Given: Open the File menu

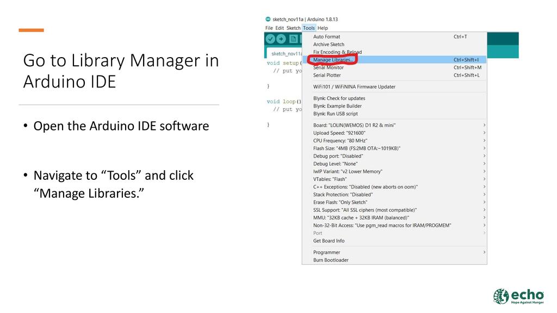Looking at the screenshot, I should pyautogui.click(x=269, y=28).
